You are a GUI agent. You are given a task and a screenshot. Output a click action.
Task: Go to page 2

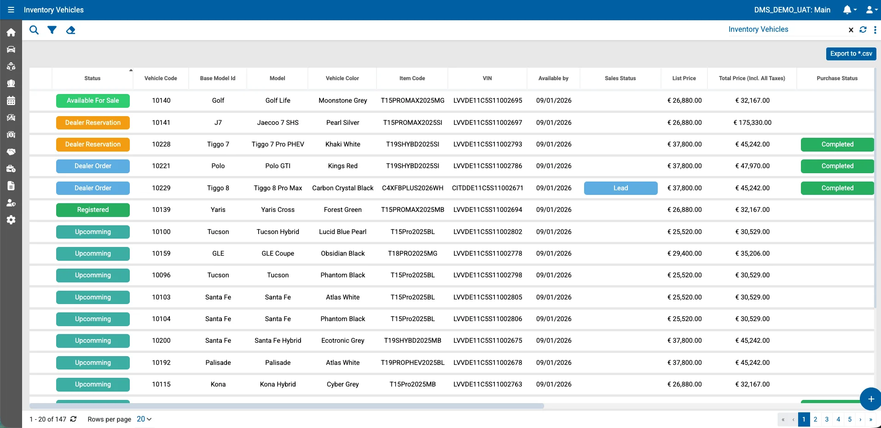click(x=815, y=419)
